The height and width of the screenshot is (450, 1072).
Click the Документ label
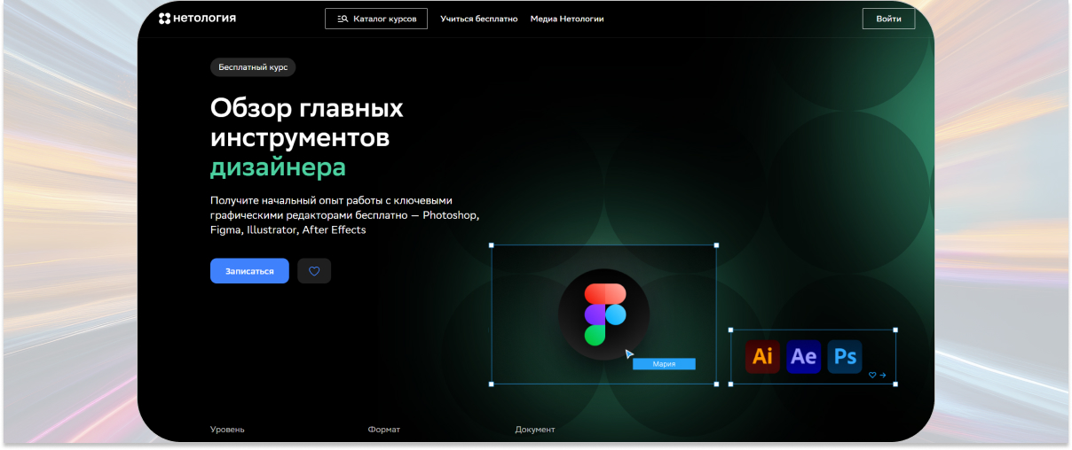pyautogui.click(x=534, y=430)
